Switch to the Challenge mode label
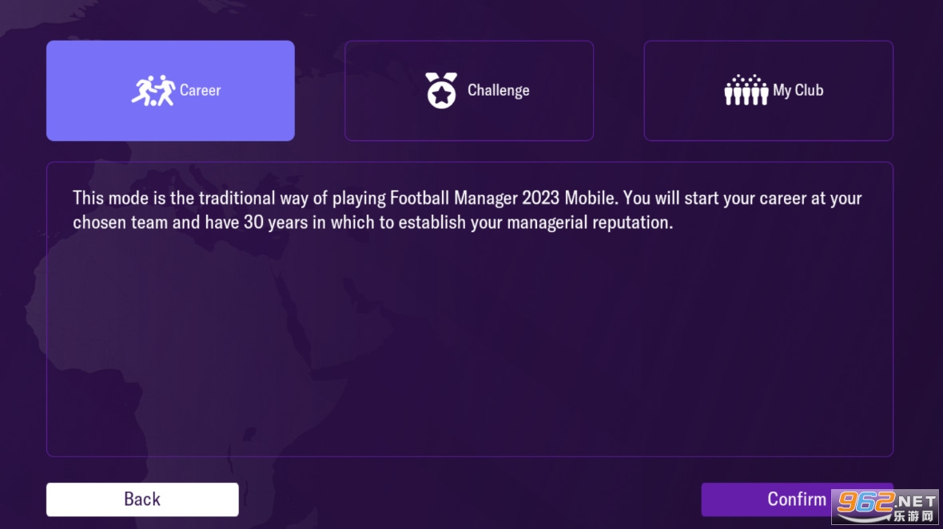943x529 pixels. (498, 90)
